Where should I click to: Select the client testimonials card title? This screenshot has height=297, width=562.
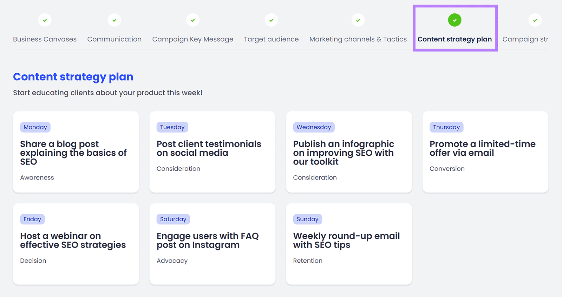click(209, 148)
